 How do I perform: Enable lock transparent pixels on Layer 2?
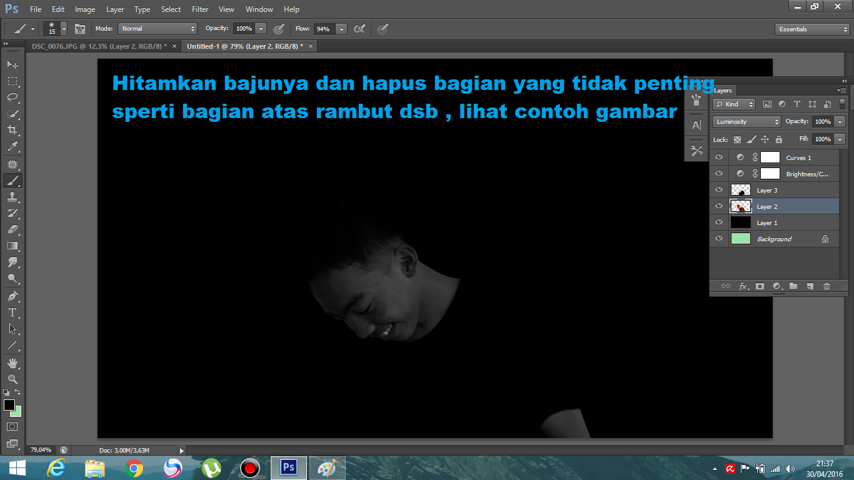point(738,139)
